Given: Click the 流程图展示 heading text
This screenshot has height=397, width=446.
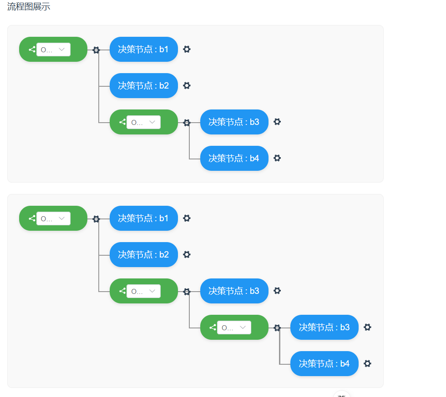Looking at the screenshot, I should coord(29,7).
